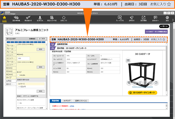This screenshot has height=119, width=175.
Task: Switch to the カタログ tab
Action: [67, 101]
